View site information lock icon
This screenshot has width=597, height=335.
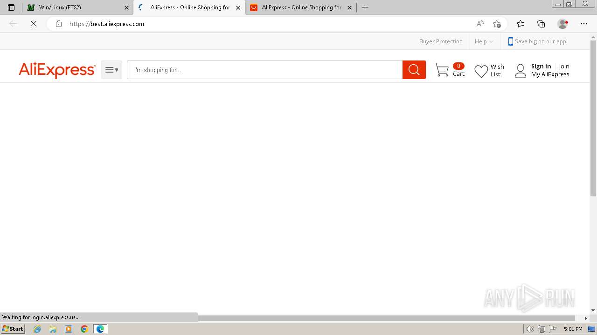[58, 24]
